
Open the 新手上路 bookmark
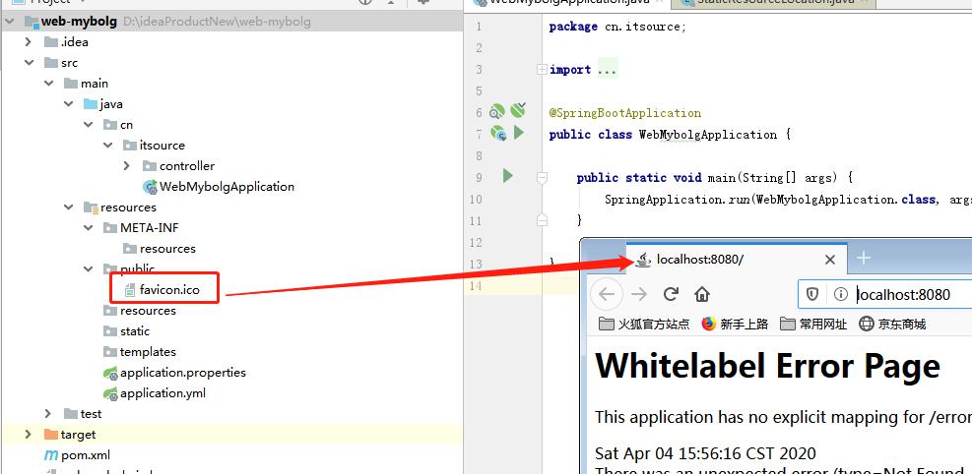pyautogui.click(x=736, y=324)
